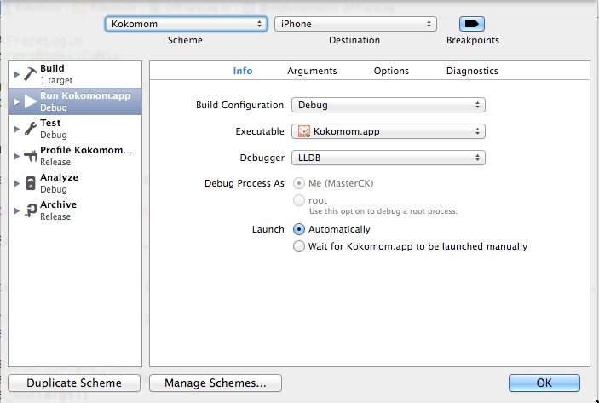This screenshot has width=599, height=403.
Task: Open the Build Configuration dropdown
Action: coord(389,105)
